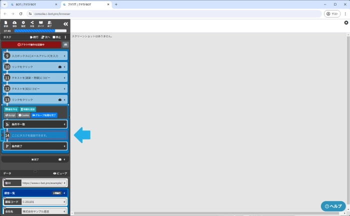Screen dimensions: 350x216
Task: Expand the arrow on task 10 リンクをクリック
Action: coord(64,67)
